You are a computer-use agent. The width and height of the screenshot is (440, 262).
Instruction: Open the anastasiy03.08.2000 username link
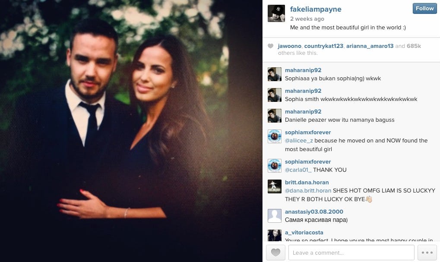point(314,212)
